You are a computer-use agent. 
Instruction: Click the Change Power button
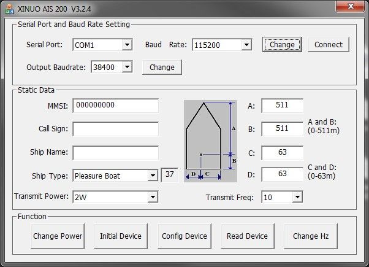[58, 236]
